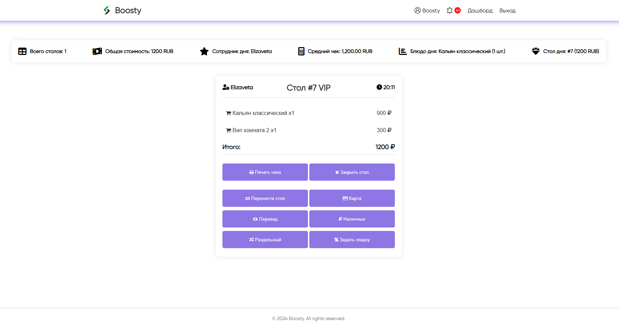The width and height of the screenshot is (619, 328).
Task: Select the 'Кальян классический x1' order row
Action: (x=309, y=113)
